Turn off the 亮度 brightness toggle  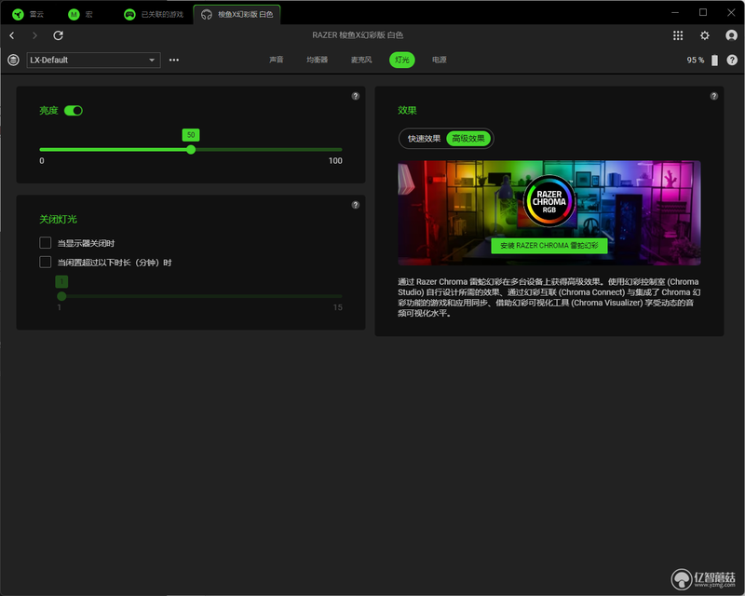coord(74,111)
